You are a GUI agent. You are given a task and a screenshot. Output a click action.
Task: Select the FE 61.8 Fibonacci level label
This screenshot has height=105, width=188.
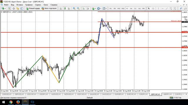(x=176, y=21)
